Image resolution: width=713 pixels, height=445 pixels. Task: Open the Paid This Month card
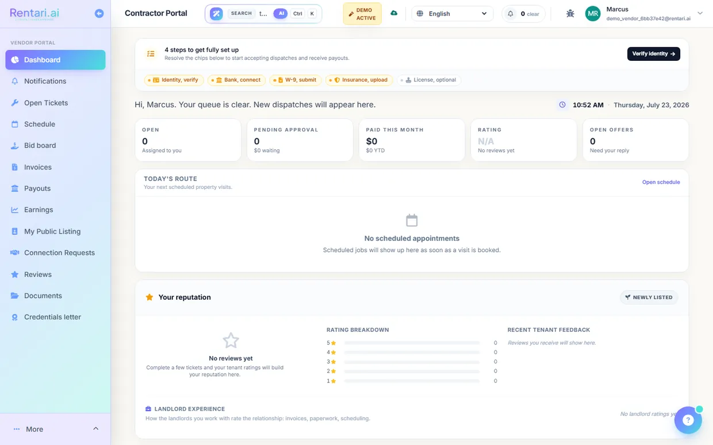pos(412,140)
